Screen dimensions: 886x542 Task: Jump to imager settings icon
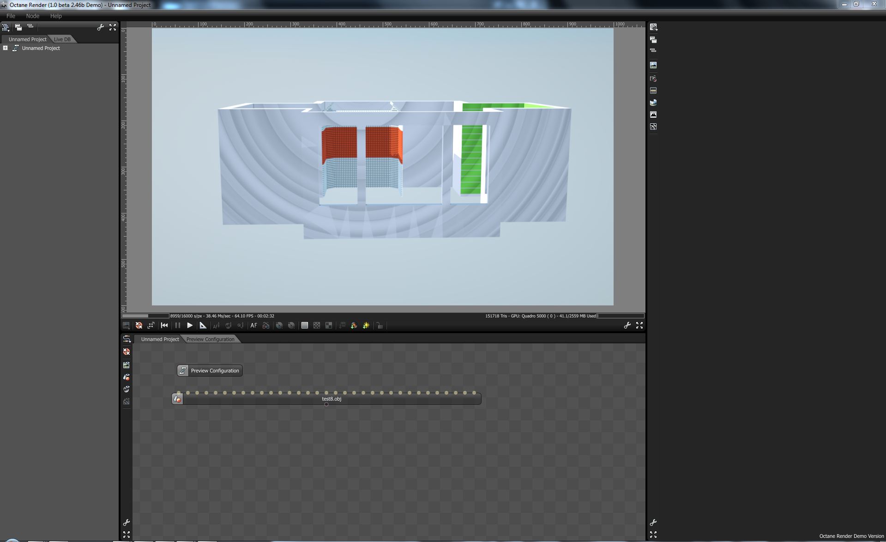point(653,115)
